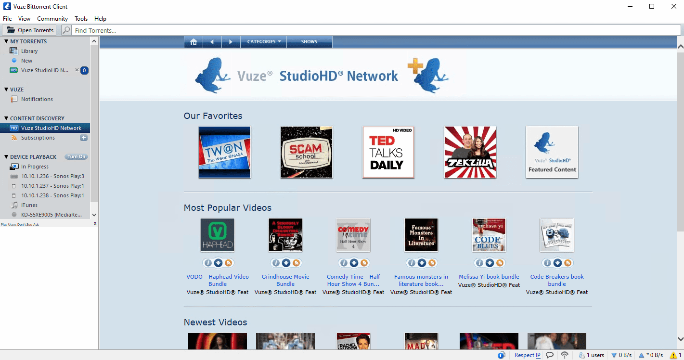Open the This Week @NASA favorite thumbnail
Image resolution: width=684 pixels, height=360 pixels.
(225, 152)
